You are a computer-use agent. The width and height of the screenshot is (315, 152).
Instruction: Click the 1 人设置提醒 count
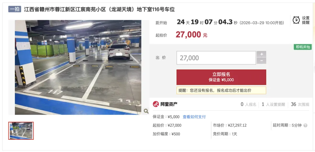(x=273, y=104)
